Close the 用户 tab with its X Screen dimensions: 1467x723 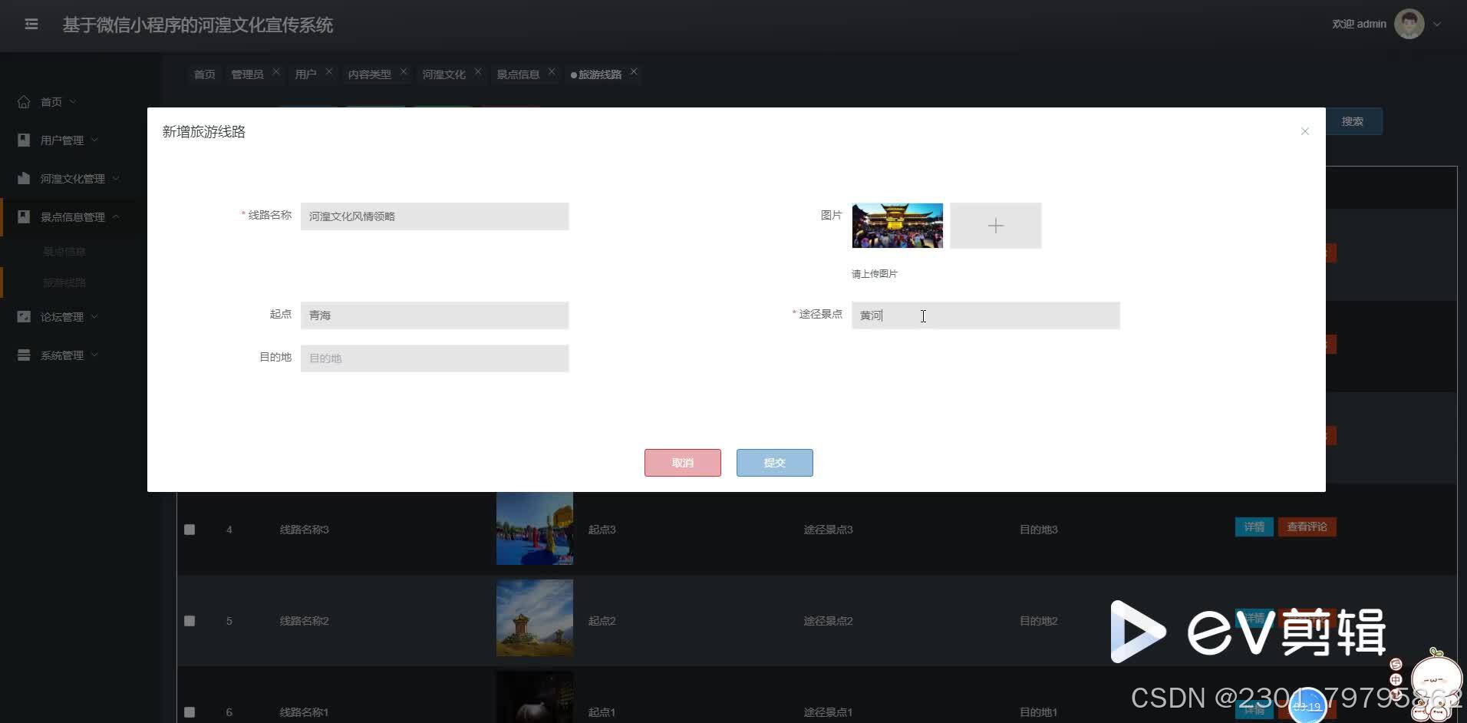click(x=329, y=71)
